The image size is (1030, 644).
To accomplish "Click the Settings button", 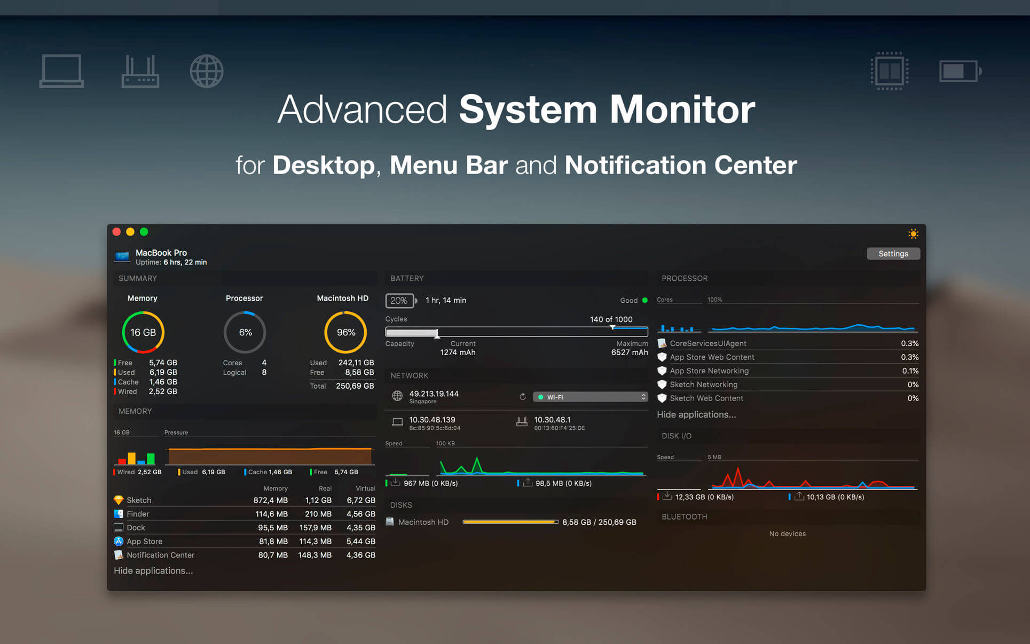I will 893,254.
